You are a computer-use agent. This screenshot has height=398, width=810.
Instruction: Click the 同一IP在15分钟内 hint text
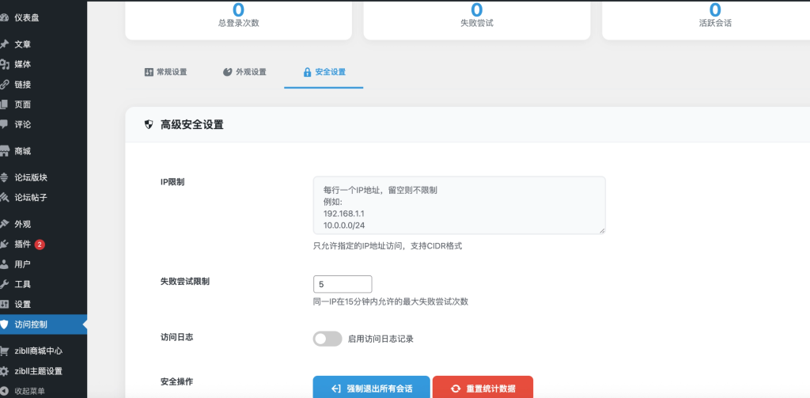(391, 301)
